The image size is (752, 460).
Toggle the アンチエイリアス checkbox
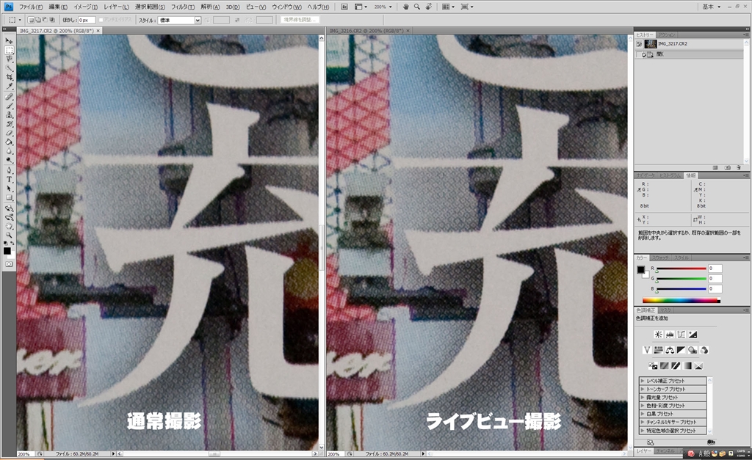pyautogui.click(x=101, y=20)
